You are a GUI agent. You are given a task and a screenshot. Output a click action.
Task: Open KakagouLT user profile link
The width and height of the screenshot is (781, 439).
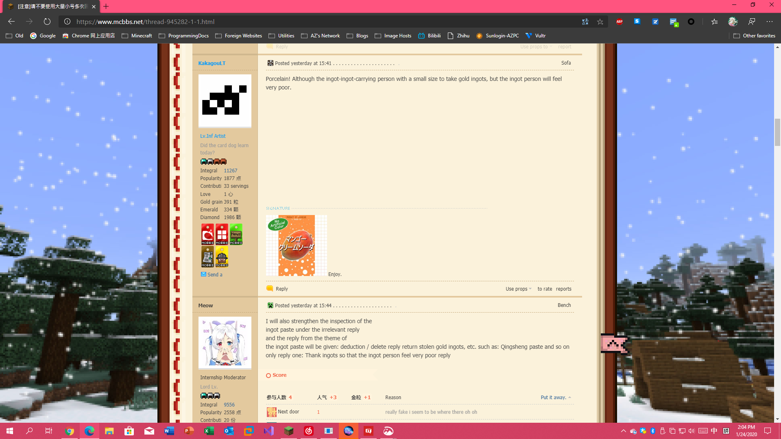click(x=212, y=63)
